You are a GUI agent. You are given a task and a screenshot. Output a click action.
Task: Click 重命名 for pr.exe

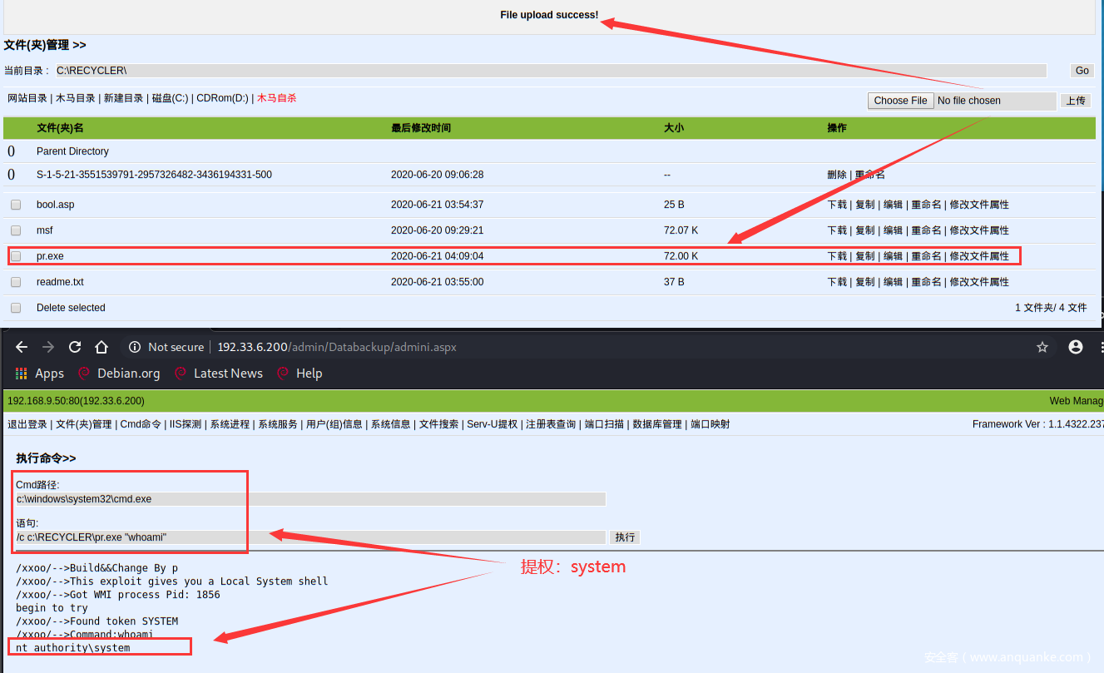click(926, 256)
